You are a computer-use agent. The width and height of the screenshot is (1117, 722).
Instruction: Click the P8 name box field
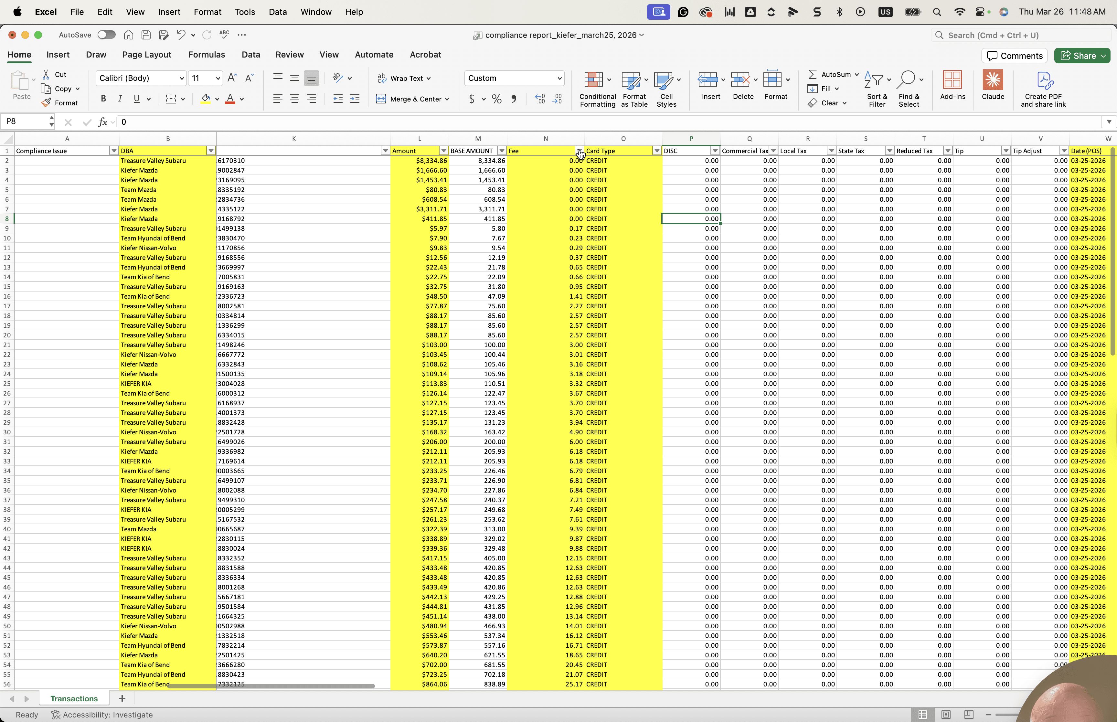25,122
